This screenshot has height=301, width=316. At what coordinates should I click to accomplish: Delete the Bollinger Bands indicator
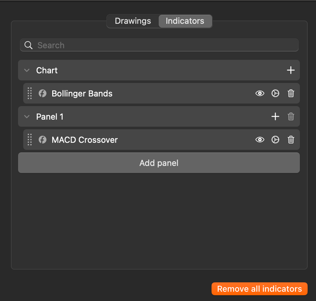[291, 94]
